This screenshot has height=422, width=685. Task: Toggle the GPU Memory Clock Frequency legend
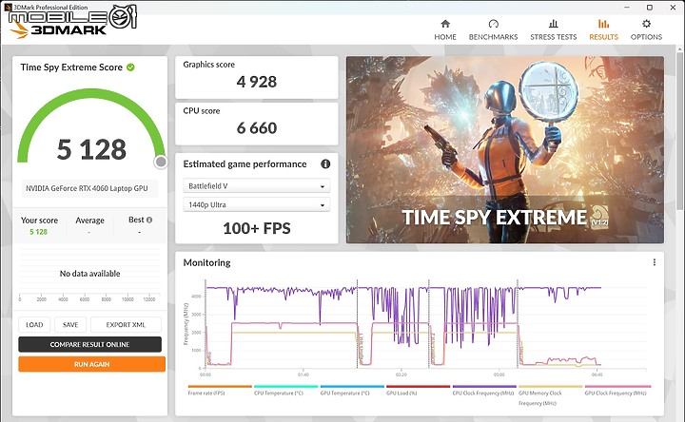tap(551, 395)
